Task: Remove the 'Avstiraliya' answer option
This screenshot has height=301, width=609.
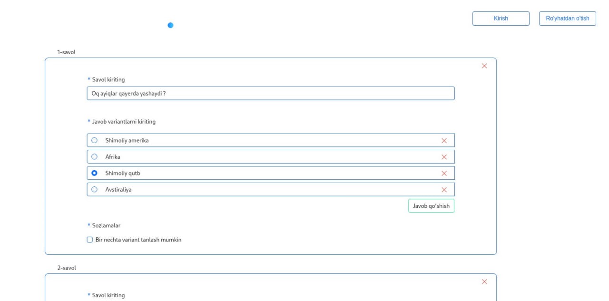Action: tap(444, 190)
